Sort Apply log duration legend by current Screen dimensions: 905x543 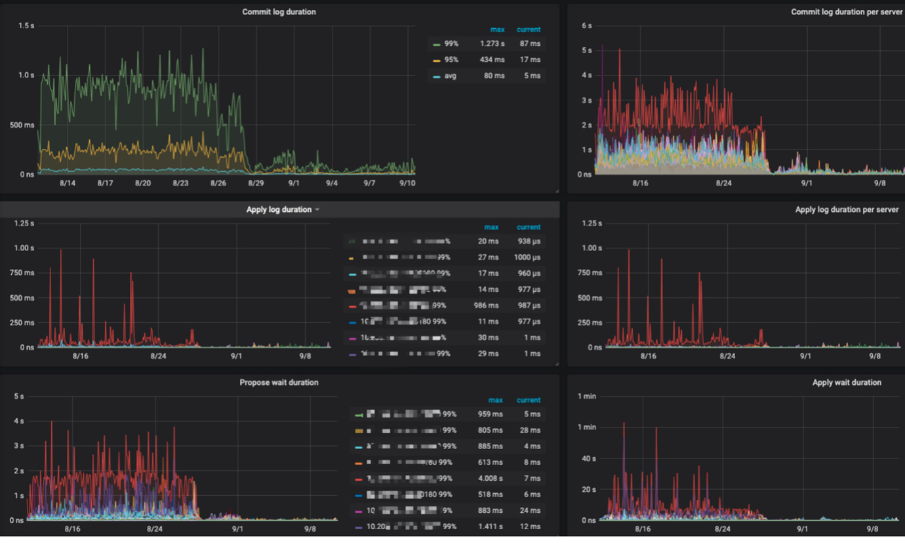[529, 227]
